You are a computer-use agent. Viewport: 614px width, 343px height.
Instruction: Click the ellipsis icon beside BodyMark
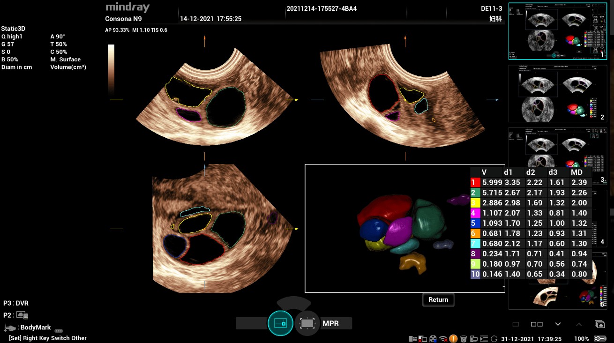click(59, 330)
